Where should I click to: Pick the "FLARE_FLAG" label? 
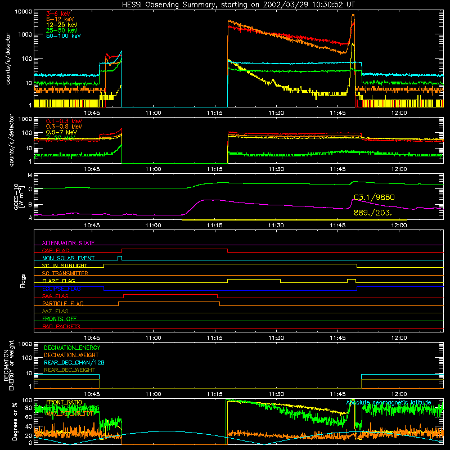point(58,281)
